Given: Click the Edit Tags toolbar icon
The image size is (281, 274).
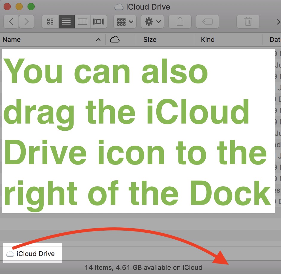Looking at the screenshot, I should 207,21.
